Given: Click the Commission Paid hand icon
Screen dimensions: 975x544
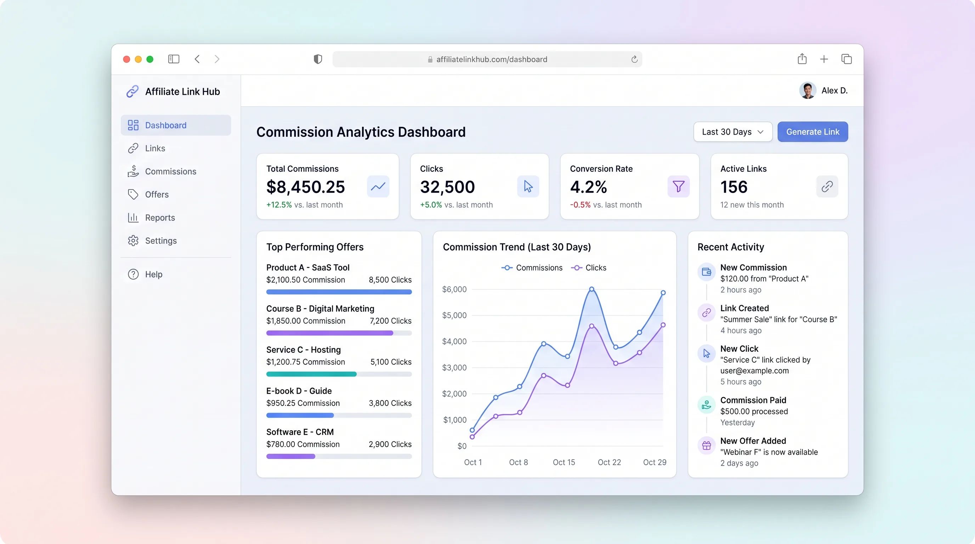Looking at the screenshot, I should pos(706,405).
